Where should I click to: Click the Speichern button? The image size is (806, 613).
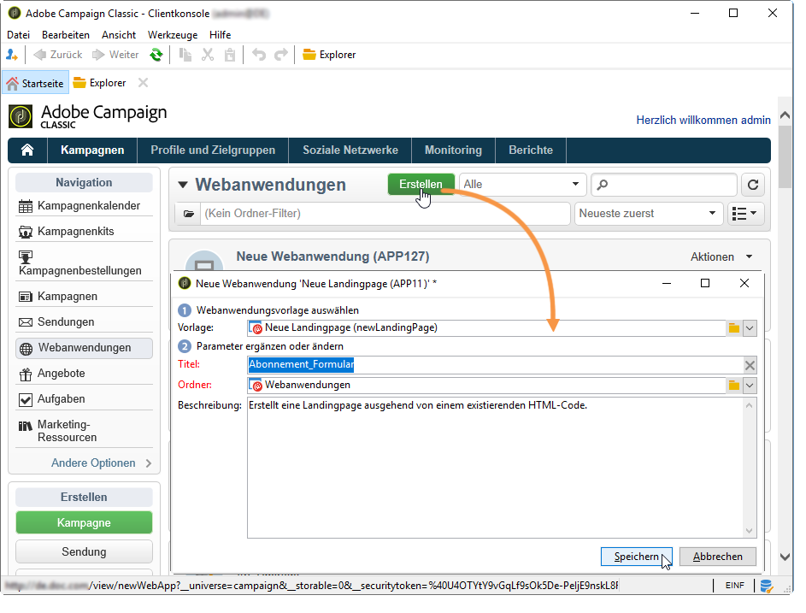(x=637, y=557)
